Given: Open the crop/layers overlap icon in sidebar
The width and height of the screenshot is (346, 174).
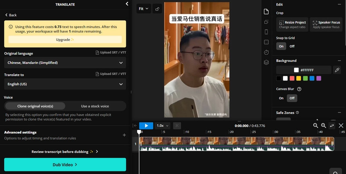Looking at the screenshot, I should pos(266,22).
